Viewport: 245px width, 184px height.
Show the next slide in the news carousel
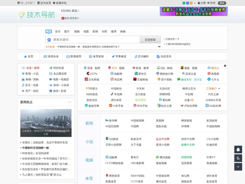[68, 123]
